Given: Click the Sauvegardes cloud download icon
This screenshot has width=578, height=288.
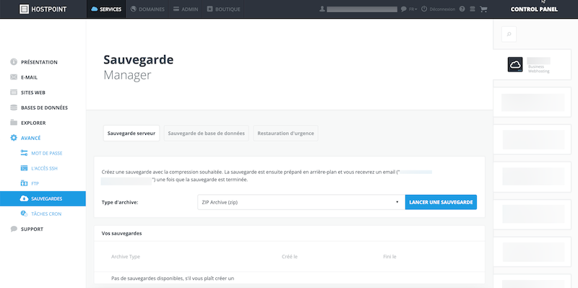Looking at the screenshot, I should point(24,198).
